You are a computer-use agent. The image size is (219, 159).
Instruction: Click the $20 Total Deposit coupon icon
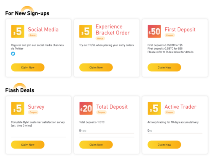(86, 108)
